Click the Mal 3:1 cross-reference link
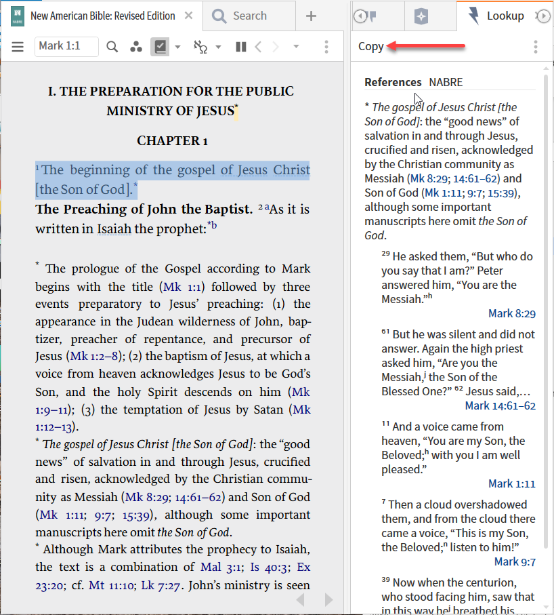Image resolution: width=554 pixels, height=615 pixels. tap(221, 567)
